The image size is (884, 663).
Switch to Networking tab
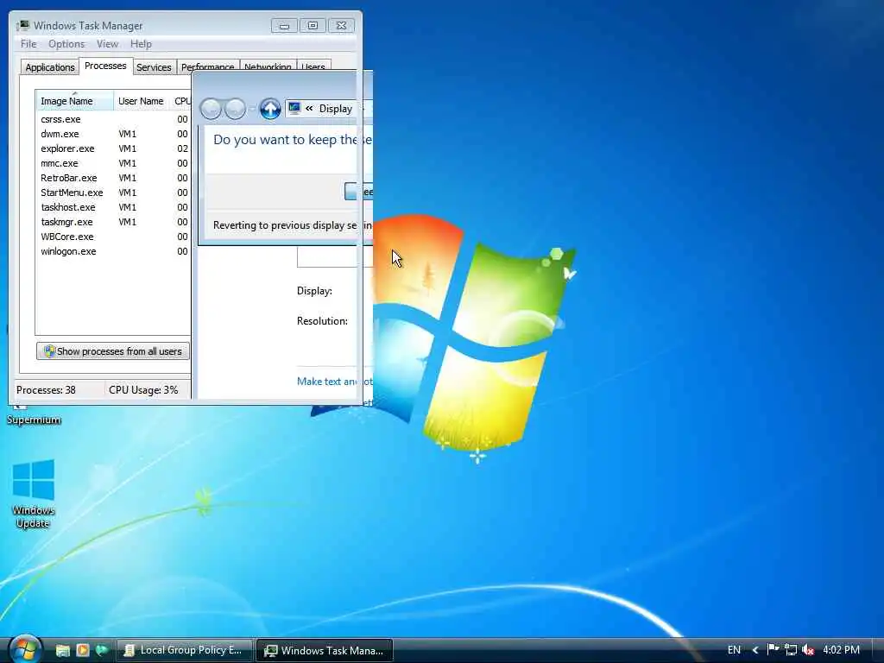pyautogui.click(x=268, y=66)
